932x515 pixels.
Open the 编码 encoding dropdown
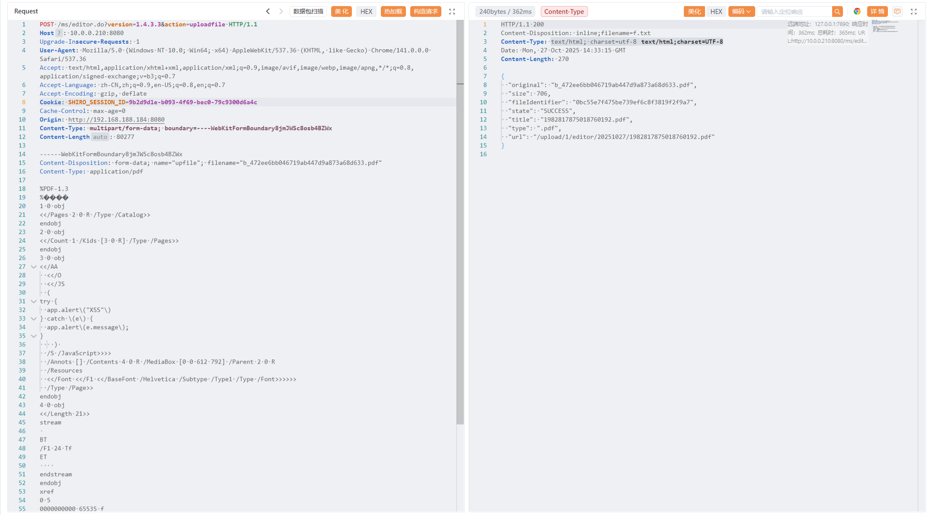click(x=741, y=12)
